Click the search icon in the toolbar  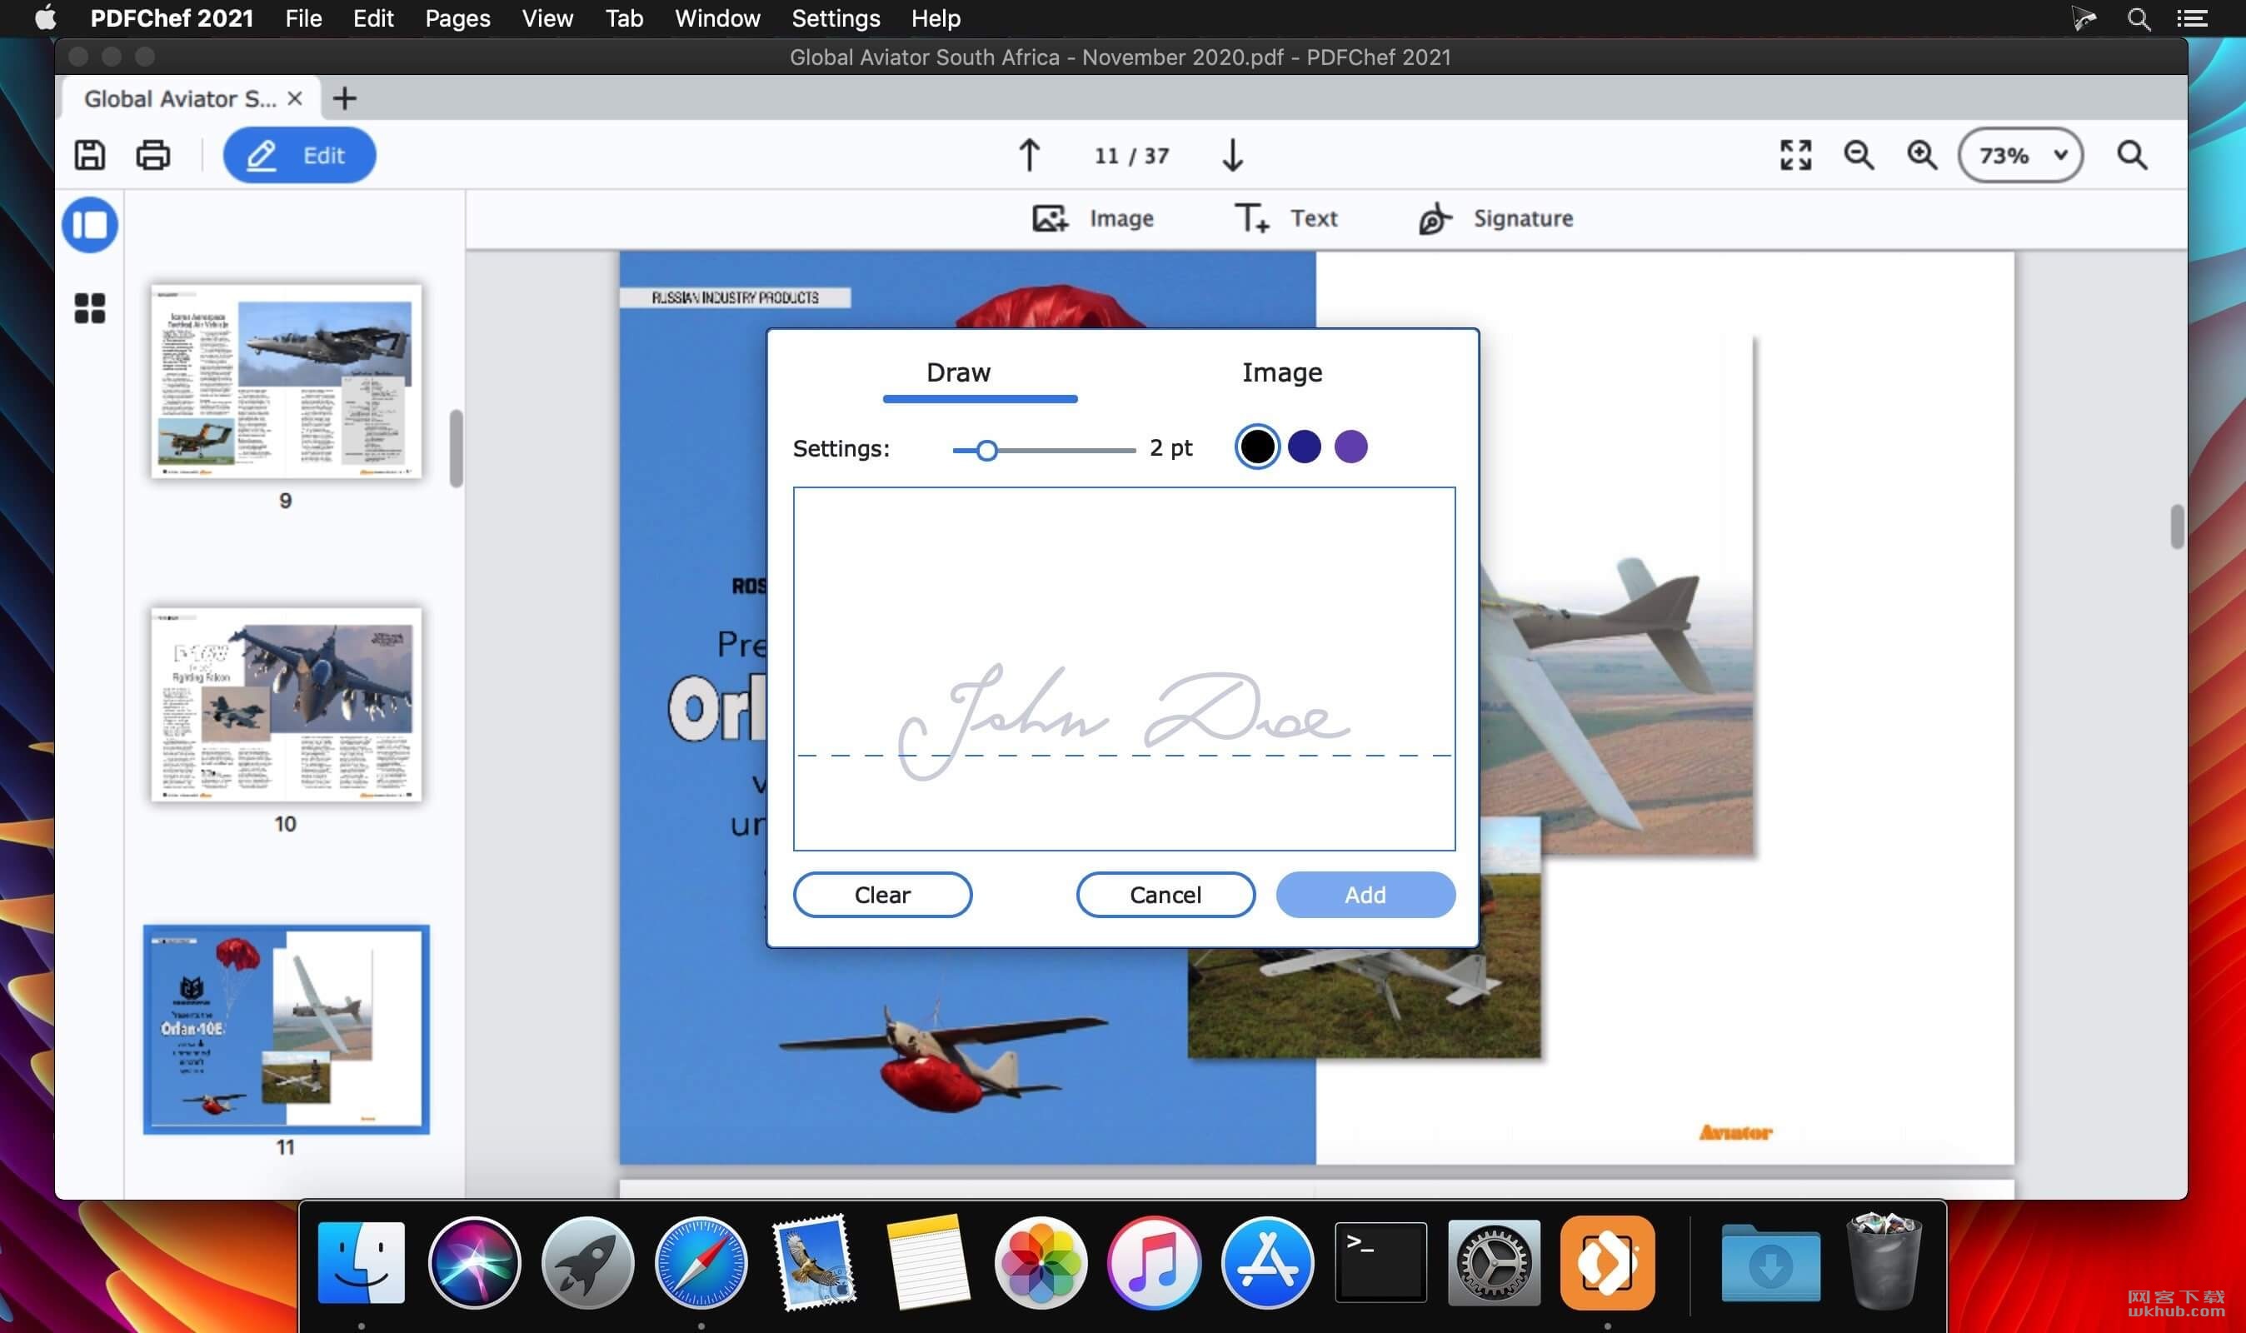pos(2132,156)
